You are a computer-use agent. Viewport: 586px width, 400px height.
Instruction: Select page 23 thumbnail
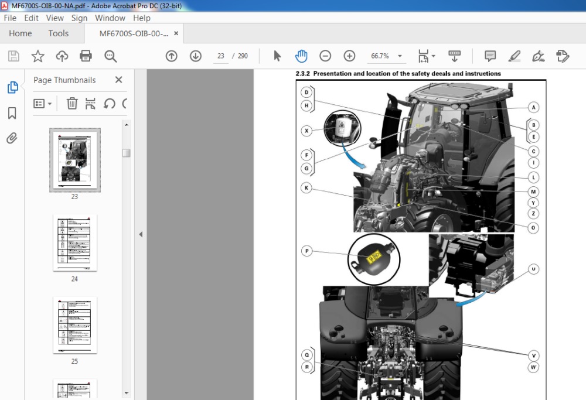click(x=75, y=160)
